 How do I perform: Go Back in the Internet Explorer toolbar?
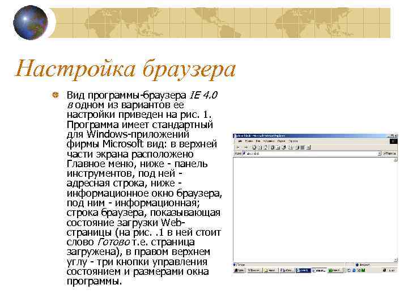coord(238,147)
